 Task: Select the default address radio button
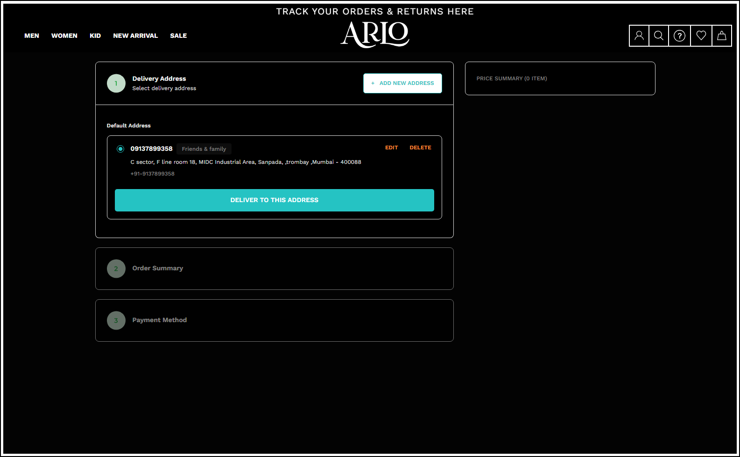pos(120,149)
